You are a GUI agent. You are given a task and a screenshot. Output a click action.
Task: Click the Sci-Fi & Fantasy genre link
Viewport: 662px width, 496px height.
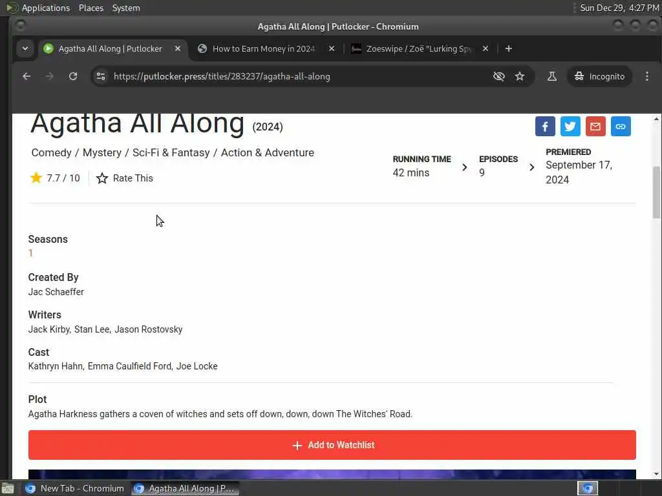[x=171, y=152]
